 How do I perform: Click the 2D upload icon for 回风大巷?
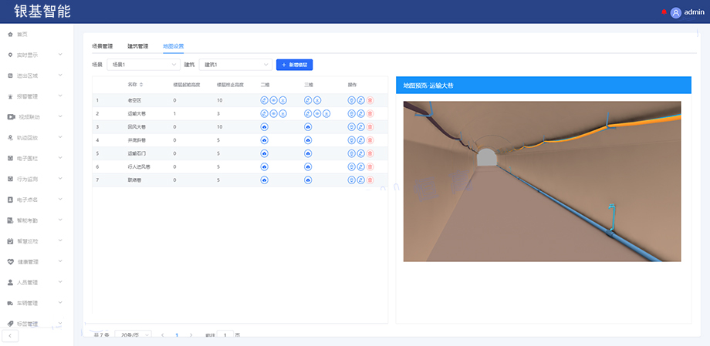tap(265, 126)
